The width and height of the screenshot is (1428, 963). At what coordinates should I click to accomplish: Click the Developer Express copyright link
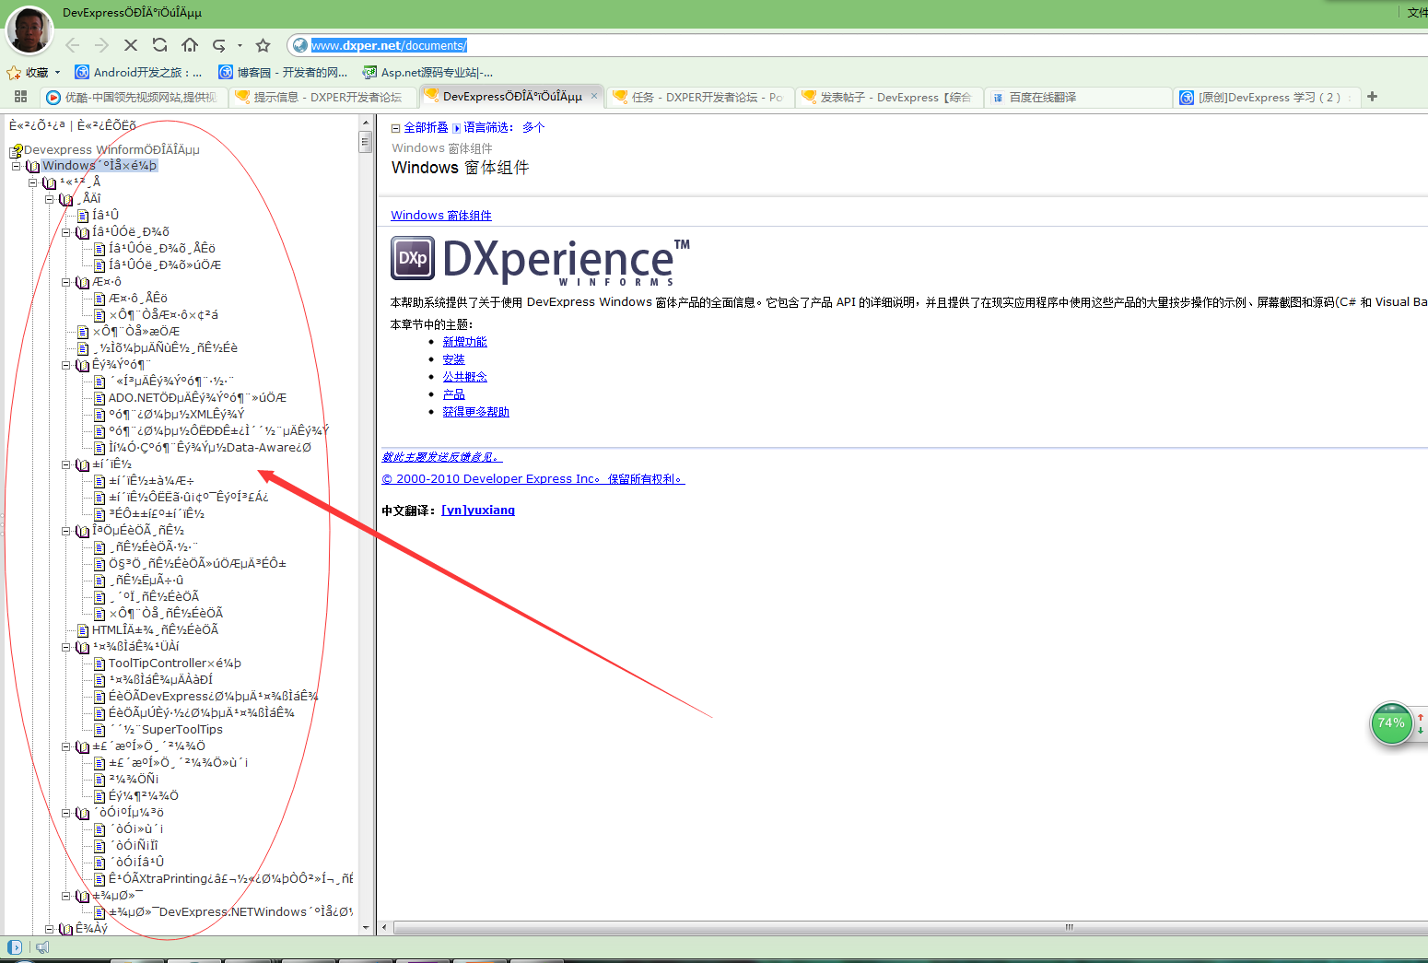point(533,479)
